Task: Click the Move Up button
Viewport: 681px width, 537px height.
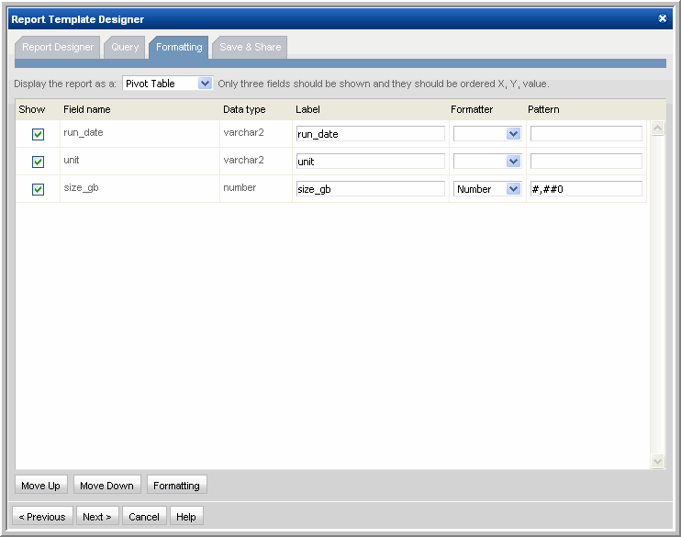Action: (x=40, y=486)
